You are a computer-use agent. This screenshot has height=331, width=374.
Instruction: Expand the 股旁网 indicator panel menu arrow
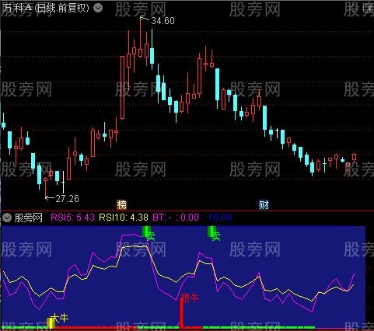[x=7, y=218]
